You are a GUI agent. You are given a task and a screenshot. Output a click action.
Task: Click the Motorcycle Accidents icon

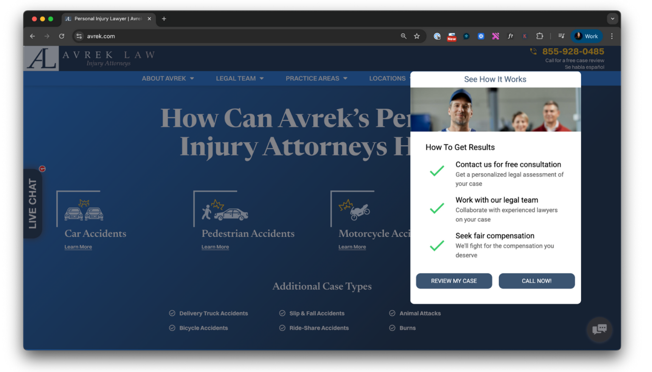[x=354, y=210]
